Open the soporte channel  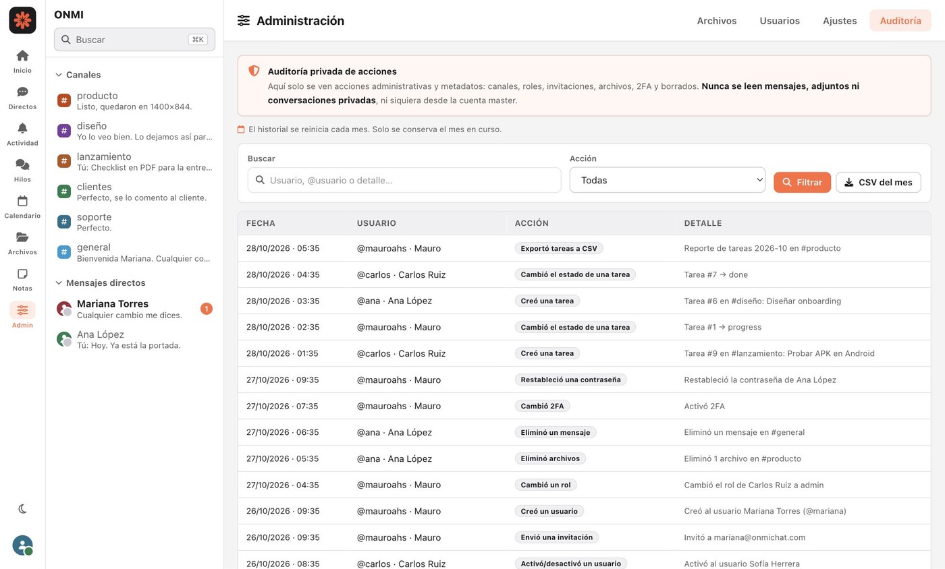[134, 222]
